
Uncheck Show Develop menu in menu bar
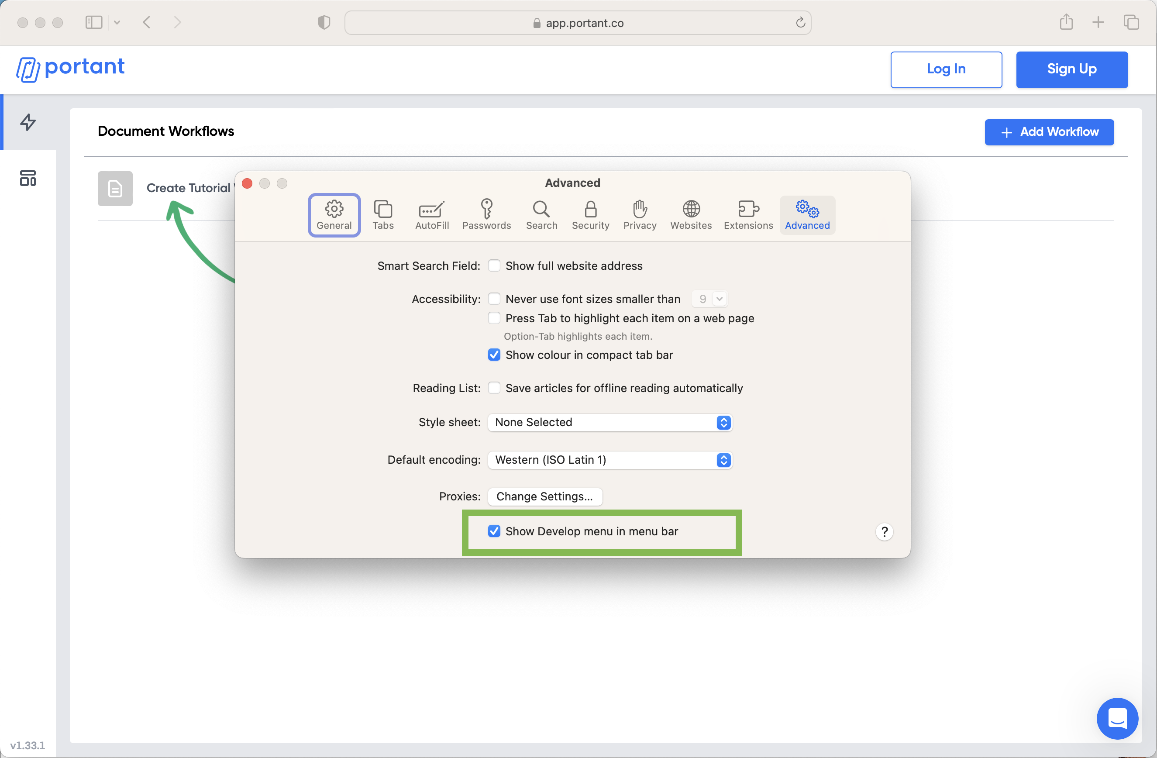pos(494,531)
